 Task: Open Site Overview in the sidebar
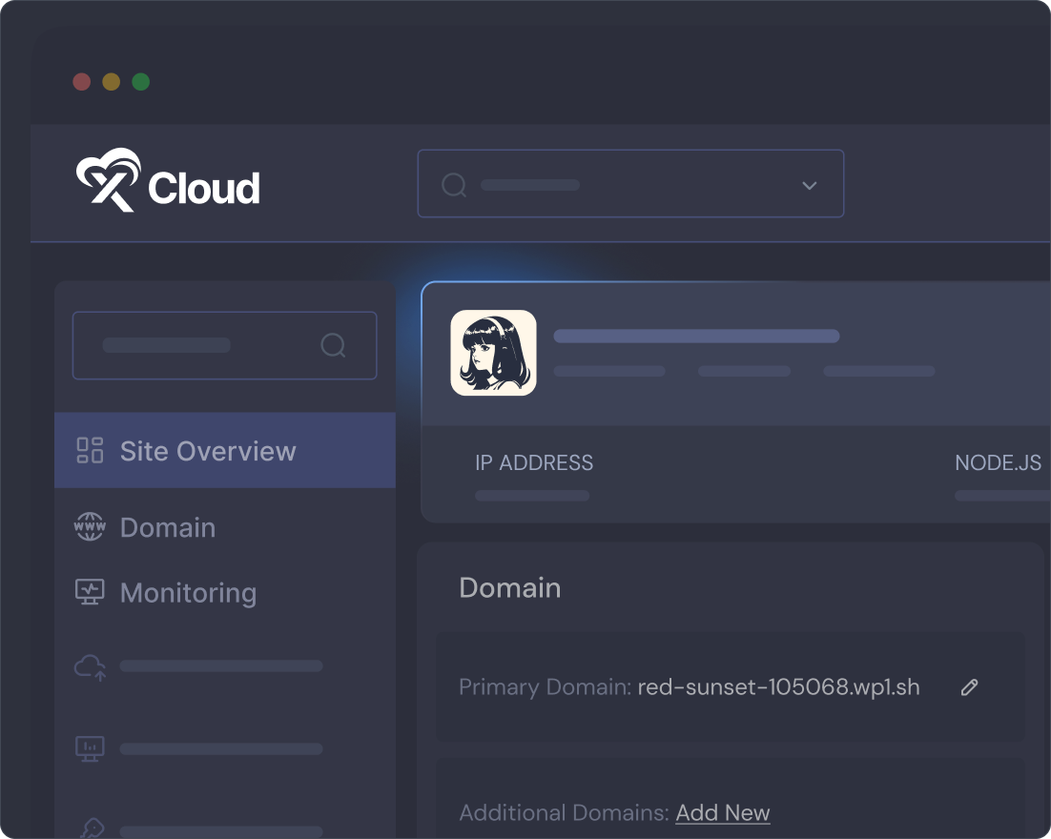(x=208, y=451)
